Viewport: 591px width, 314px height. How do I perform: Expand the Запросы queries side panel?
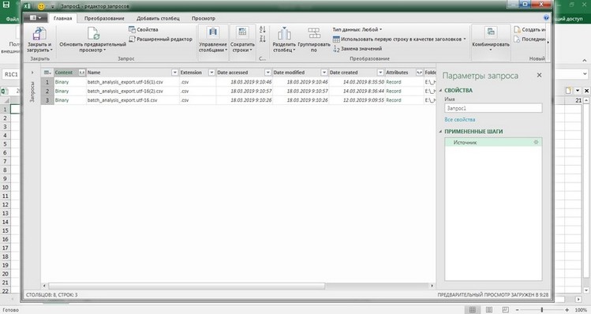pos(32,73)
